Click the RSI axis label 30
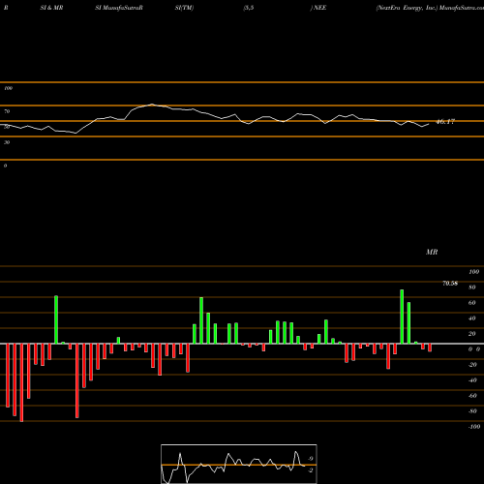This screenshot has height=484, width=484. [x=7, y=142]
